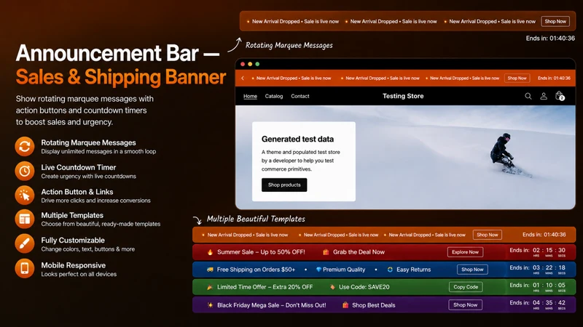Click the Action Button & Links cursor icon
The image size is (583, 327).
(25, 195)
